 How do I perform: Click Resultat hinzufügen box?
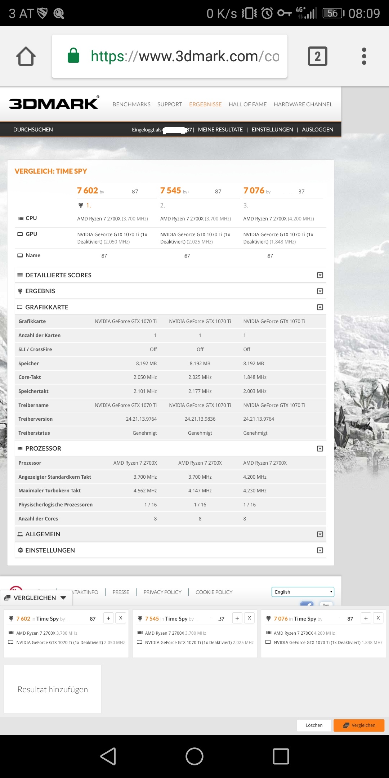pos(53,689)
